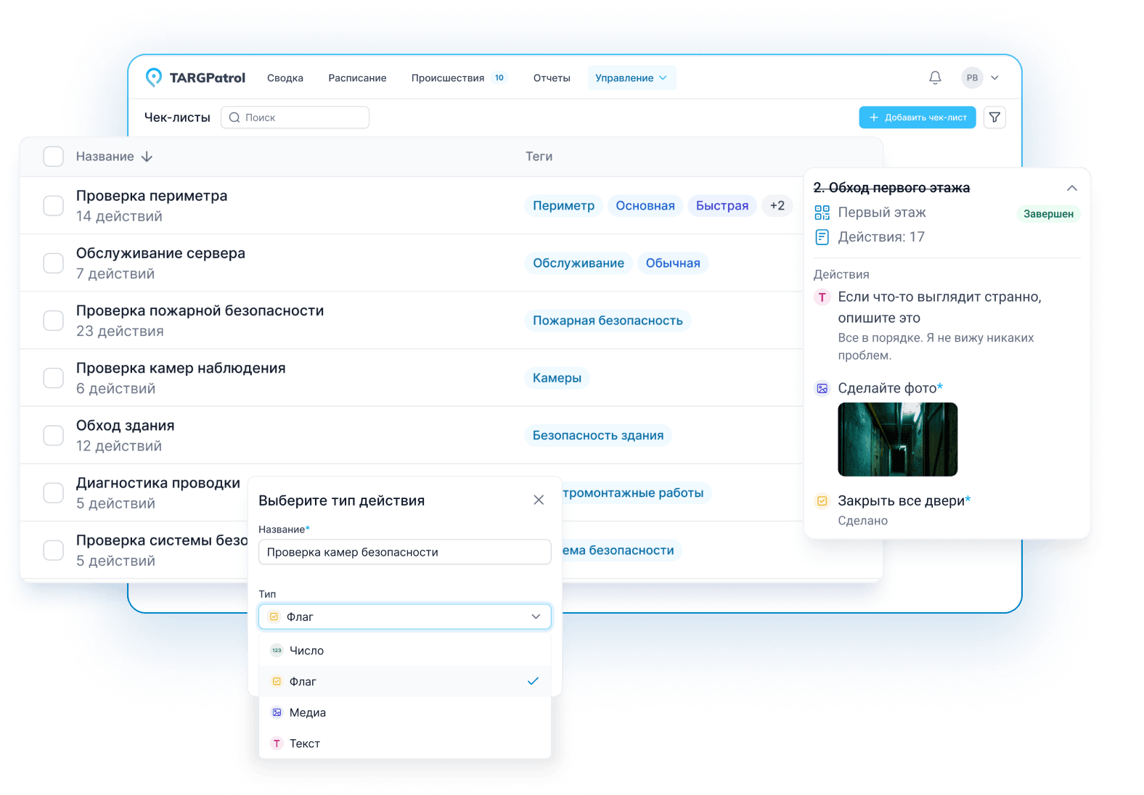Click Добавить чек-лист button

pos(918,118)
